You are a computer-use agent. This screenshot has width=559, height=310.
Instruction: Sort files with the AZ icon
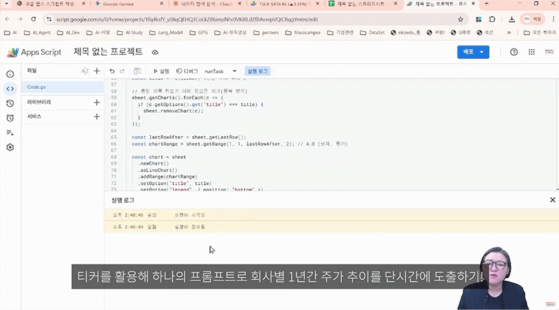(x=84, y=71)
